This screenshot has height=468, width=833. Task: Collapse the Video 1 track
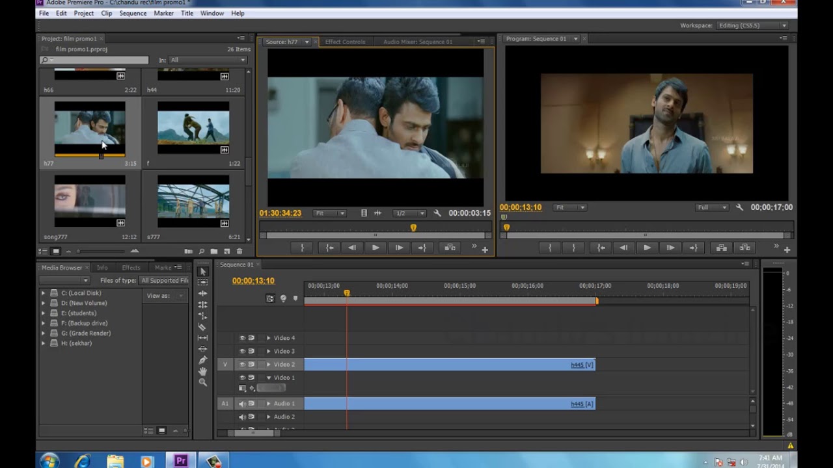click(x=268, y=378)
